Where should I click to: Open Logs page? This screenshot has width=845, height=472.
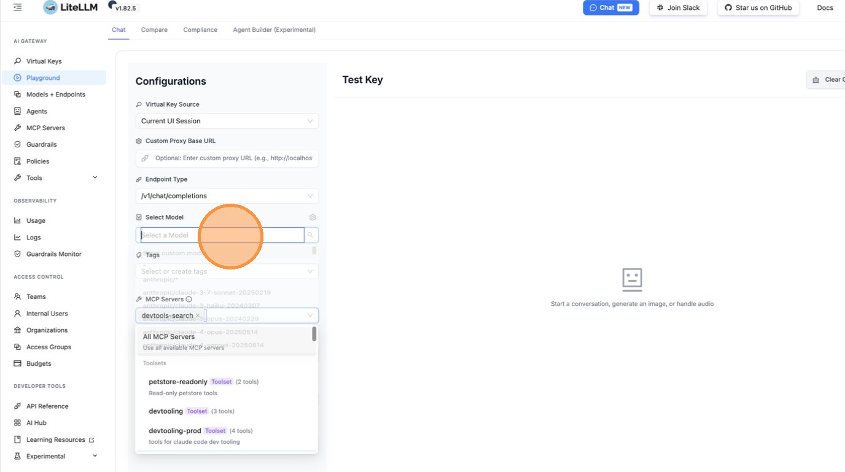click(33, 238)
